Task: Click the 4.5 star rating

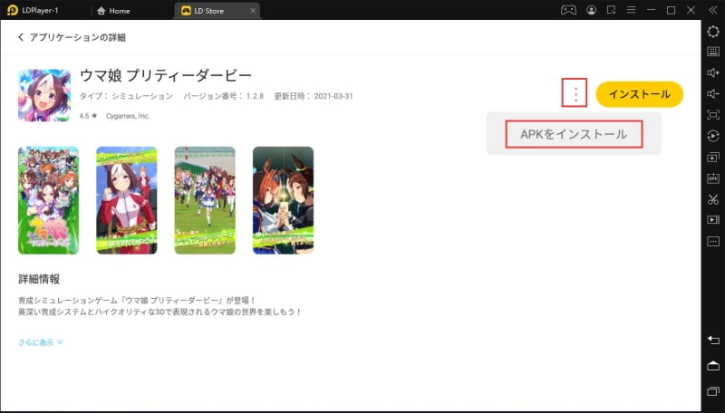Action: [88, 116]
